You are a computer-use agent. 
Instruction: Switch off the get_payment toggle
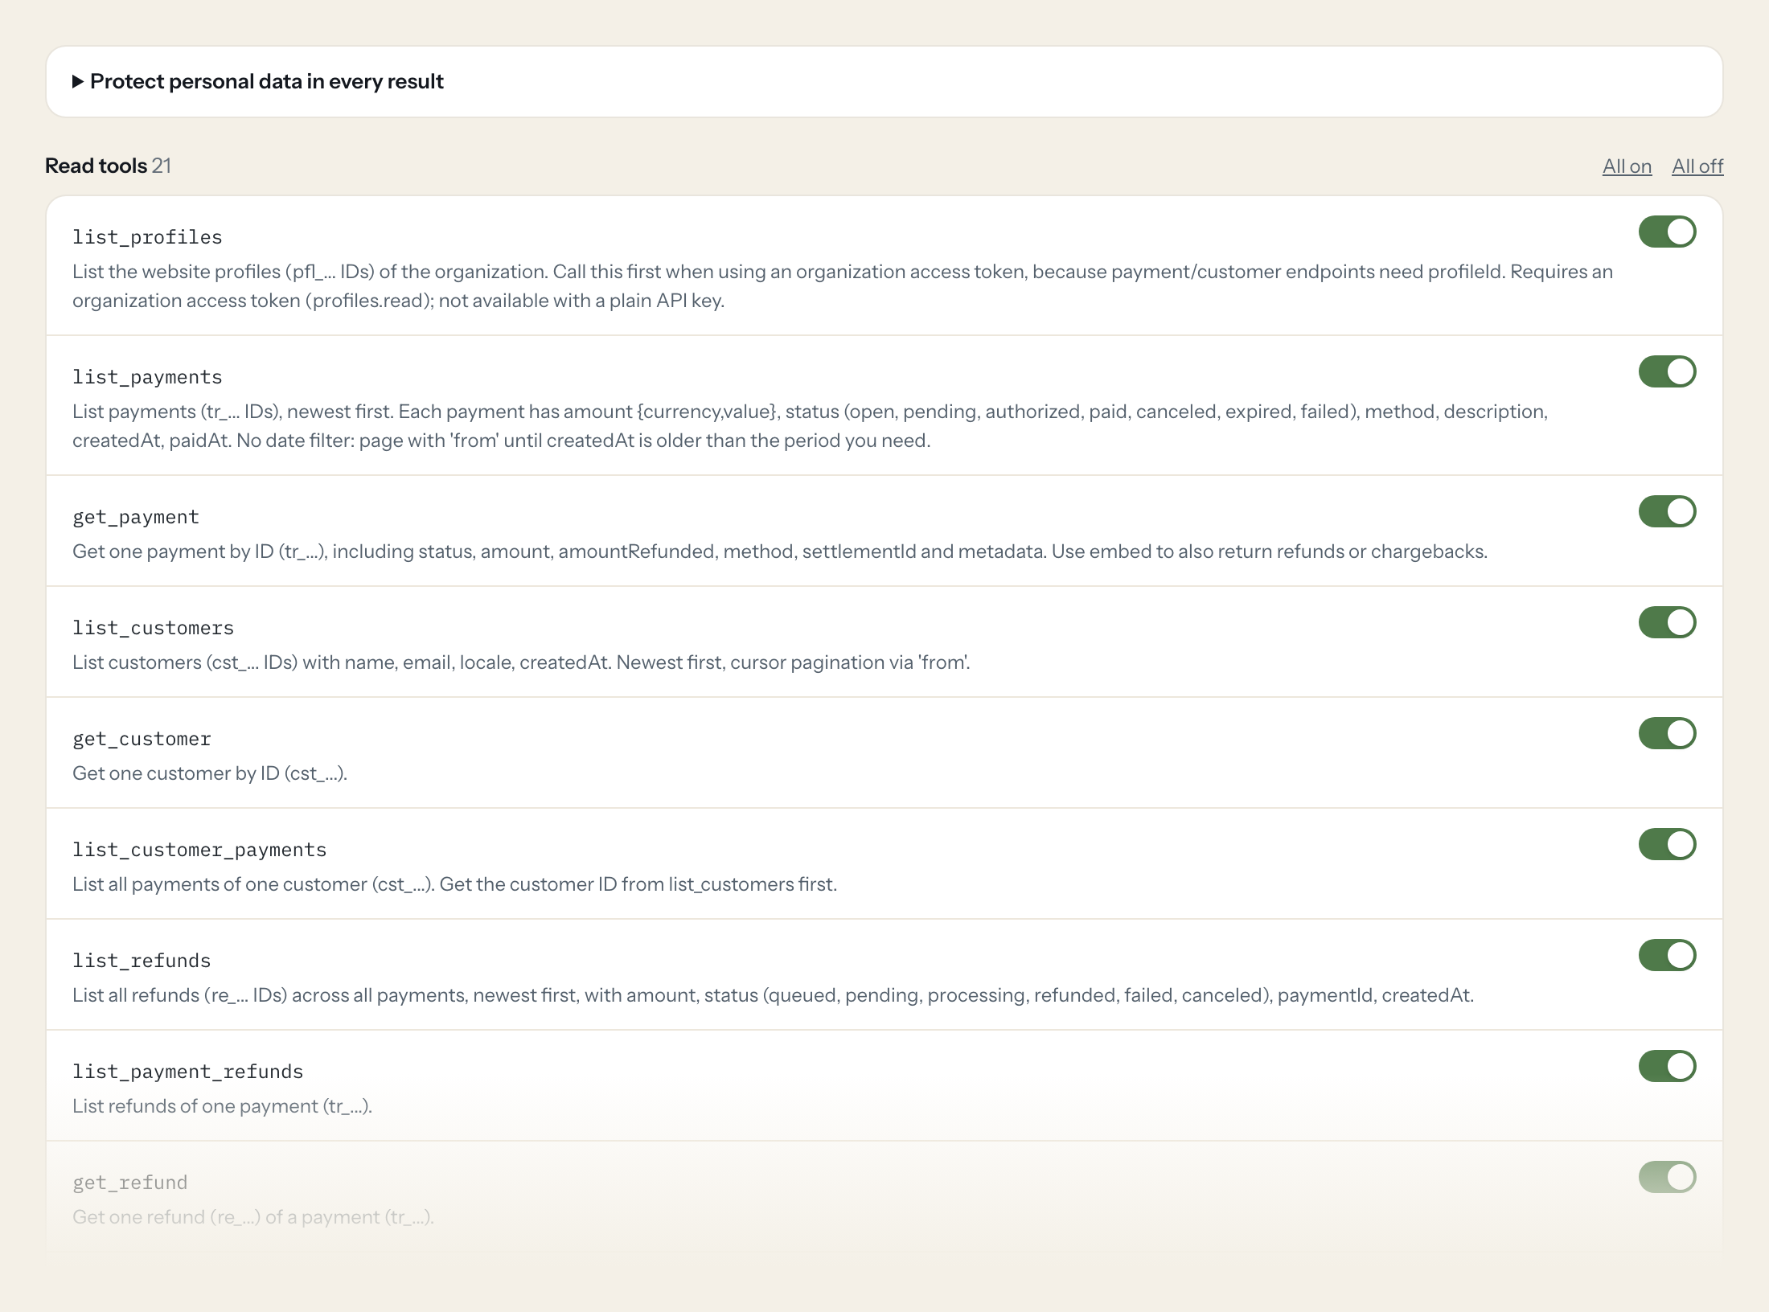tap(1668, 511)
